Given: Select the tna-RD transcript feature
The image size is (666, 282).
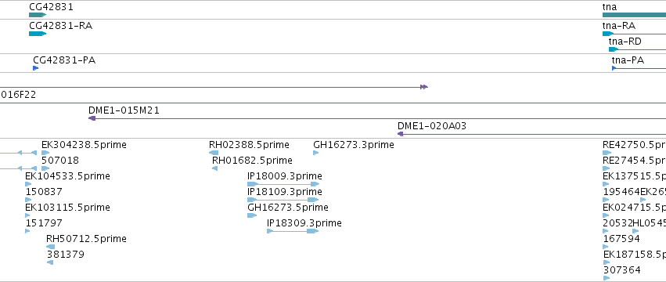Looking at the screenshot, I should coord(637,49).
